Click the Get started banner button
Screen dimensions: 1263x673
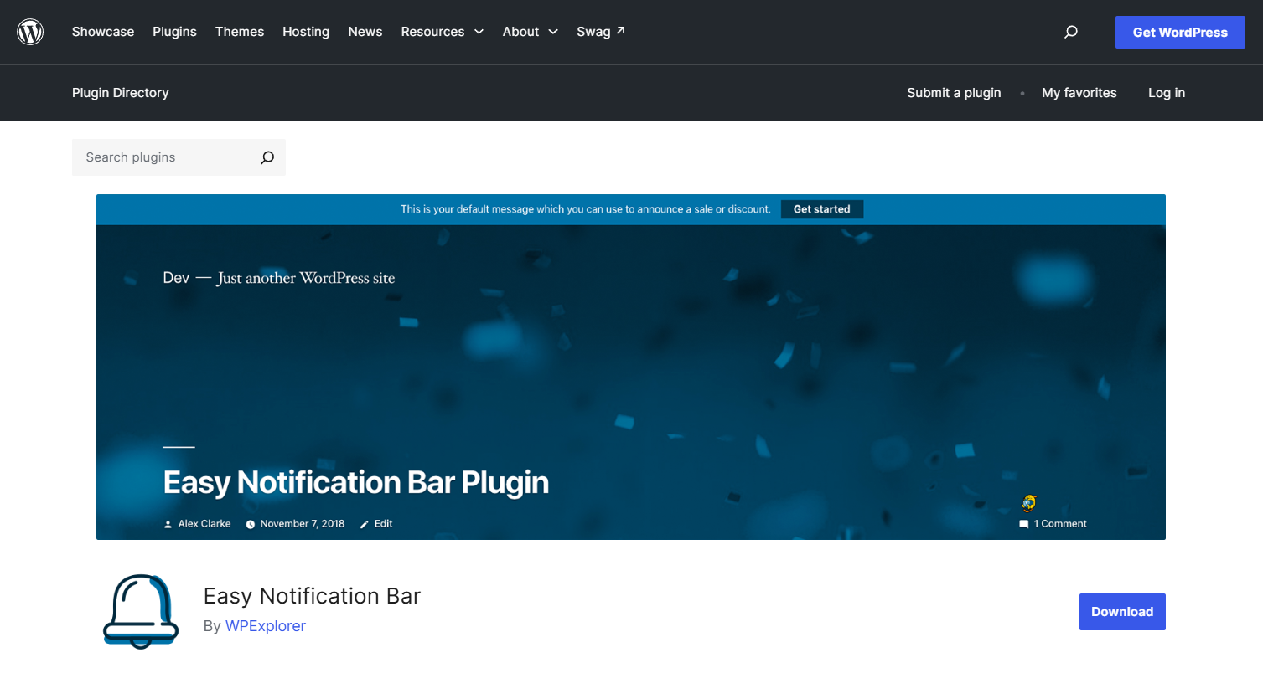(822, 209)
